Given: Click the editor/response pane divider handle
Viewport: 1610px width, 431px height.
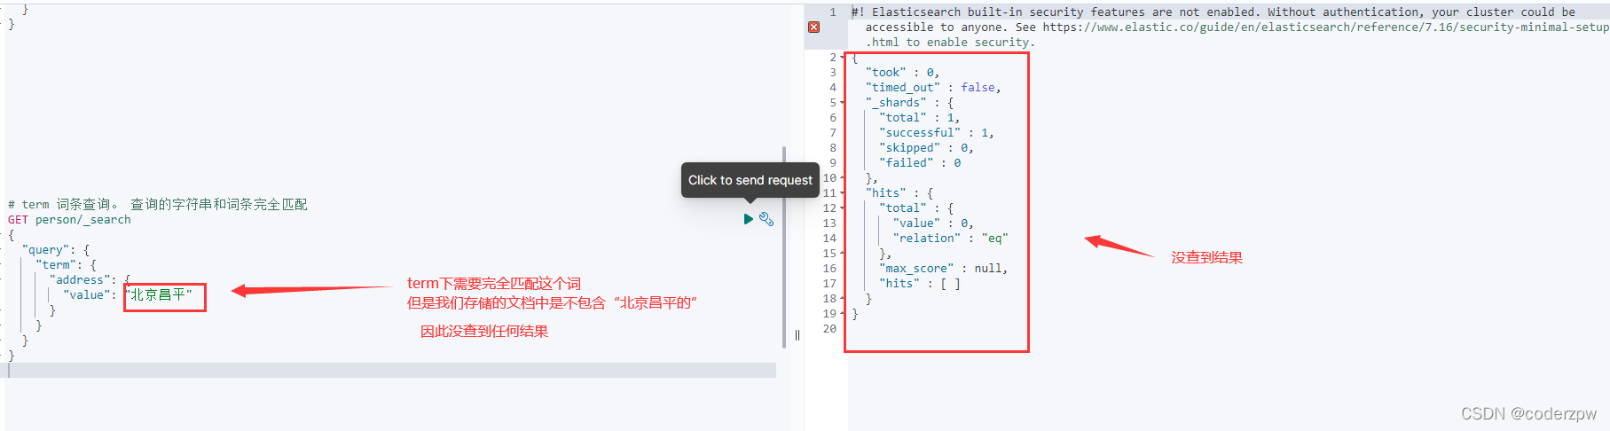Looking at the screenshot, I should tap(797, 335).
